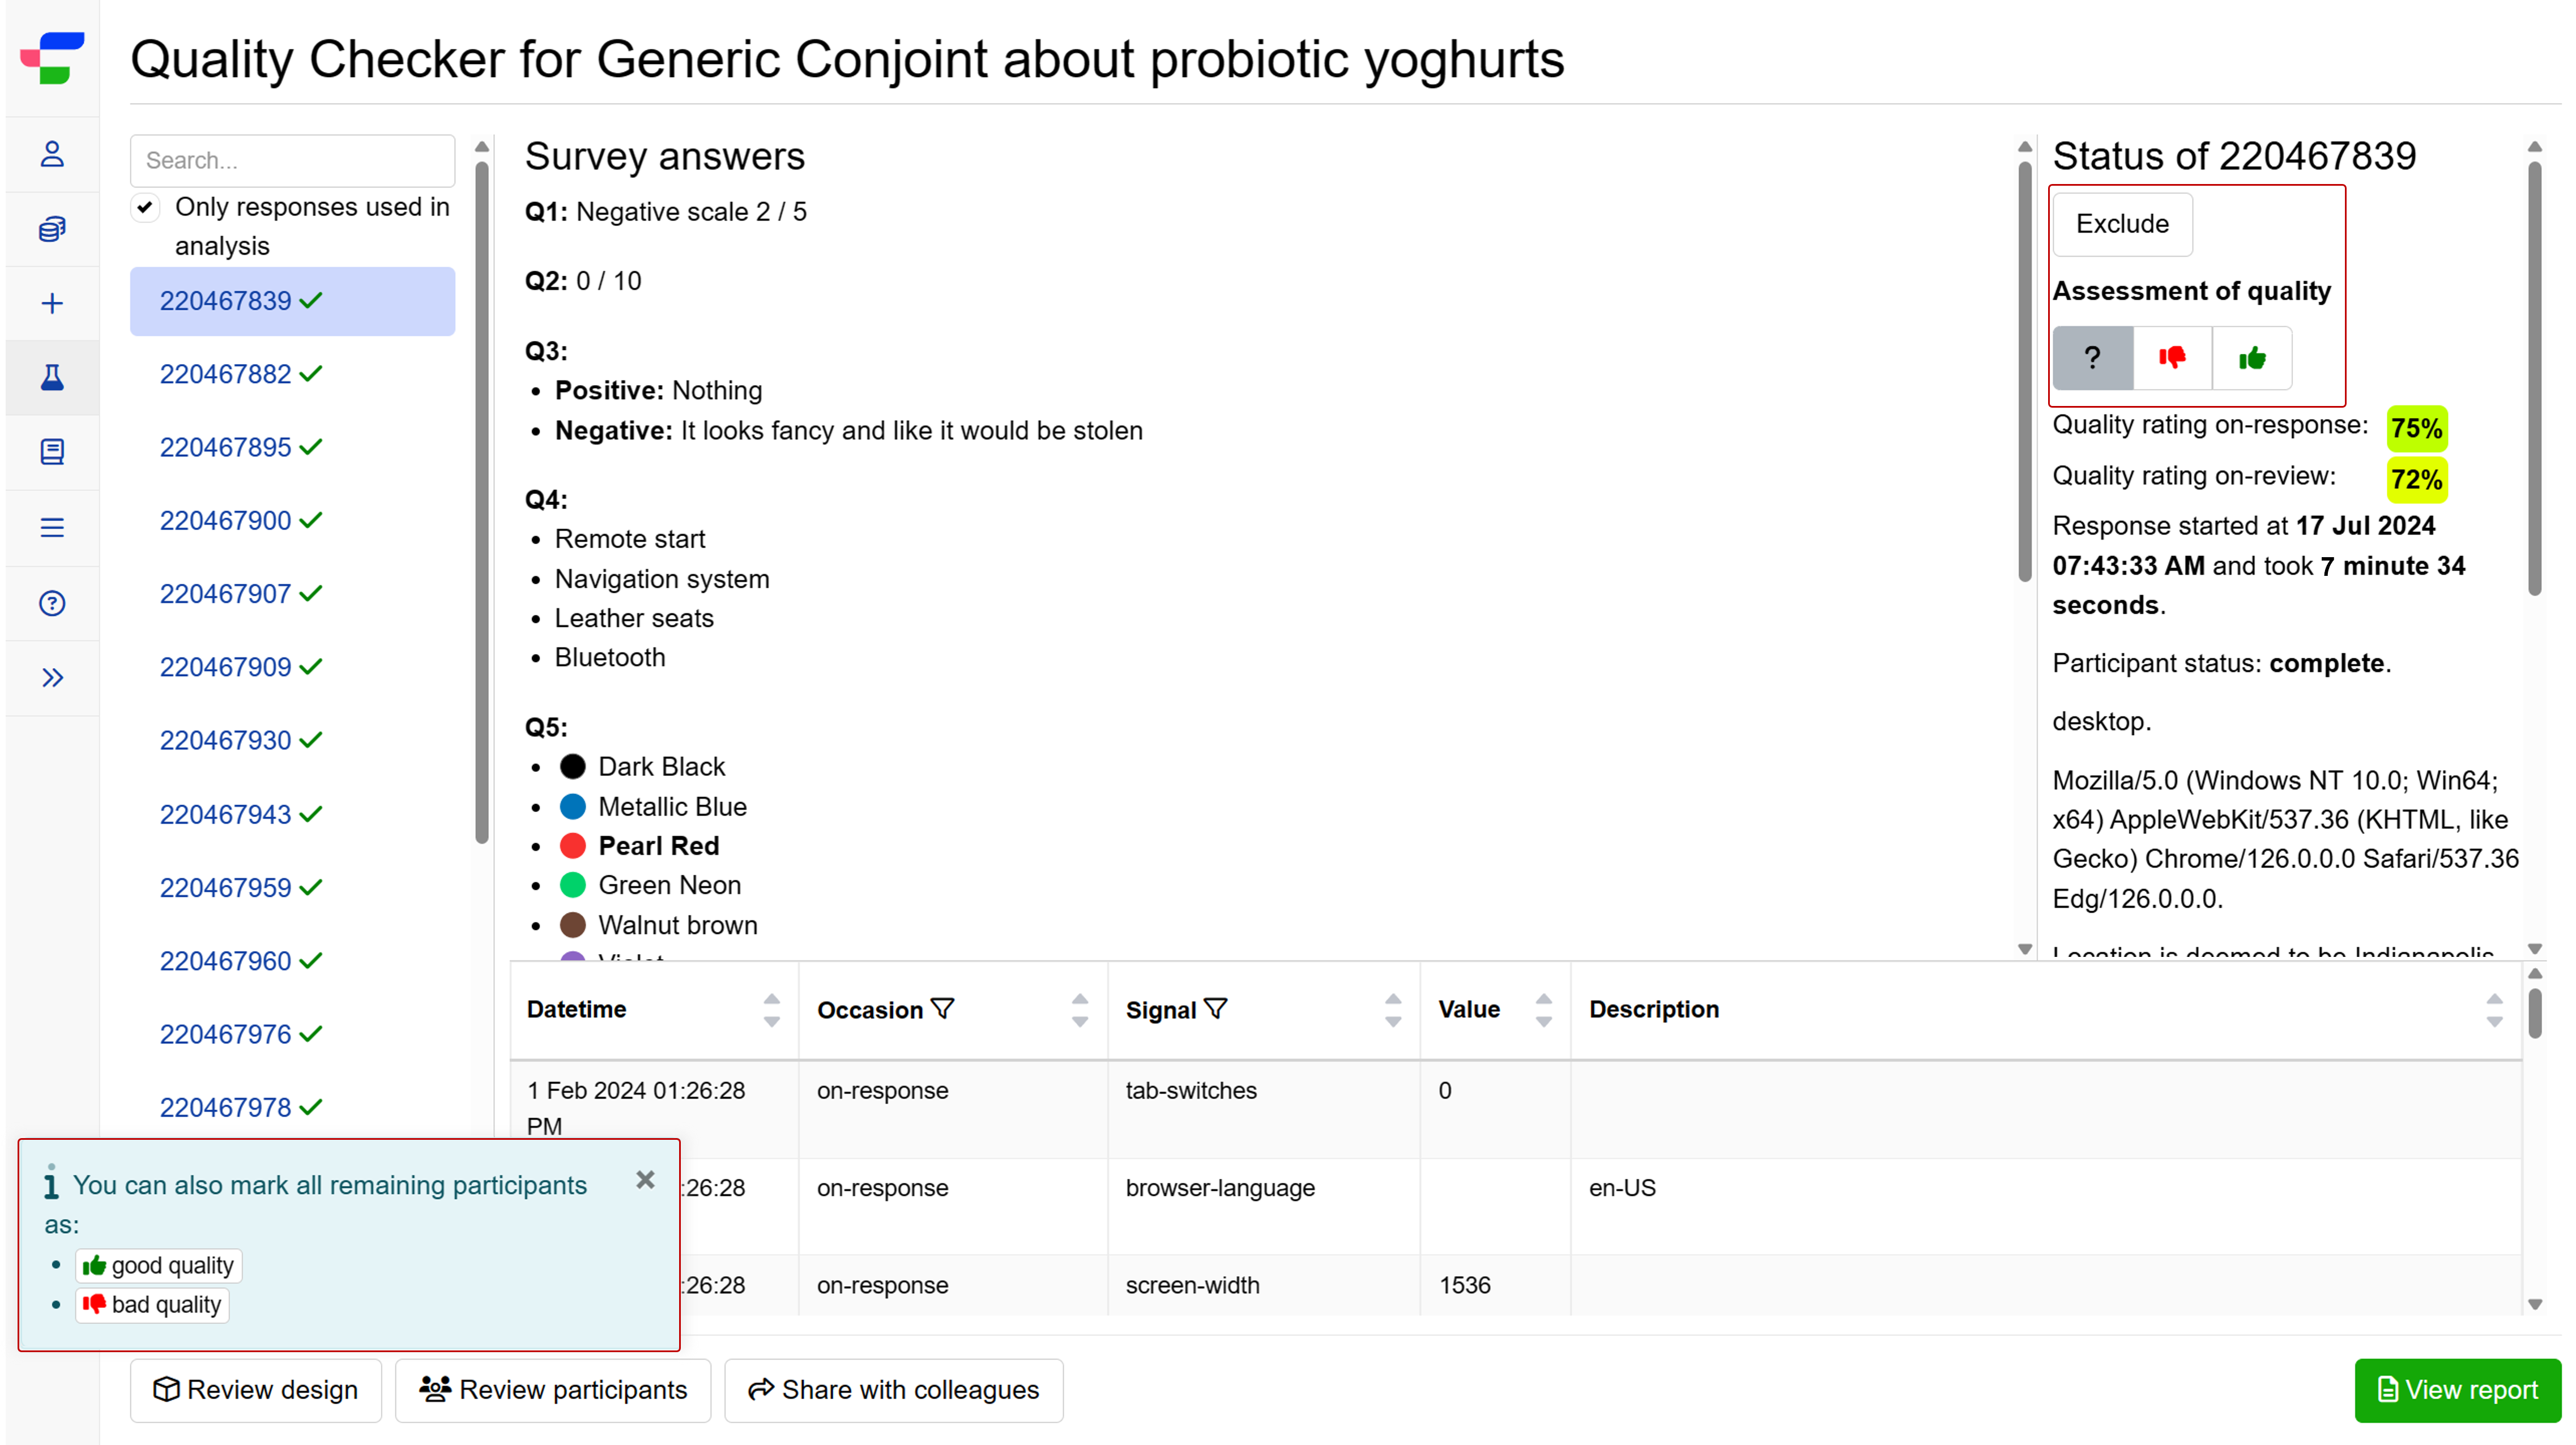This screenshot has height=1445, width=2576.
Task: Click the Pearl Red color swatch
Action: click(x=573, y=846)
